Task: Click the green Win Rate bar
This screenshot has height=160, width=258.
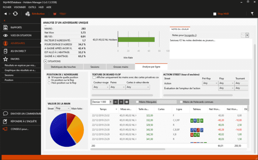Action: pos(136,40)
